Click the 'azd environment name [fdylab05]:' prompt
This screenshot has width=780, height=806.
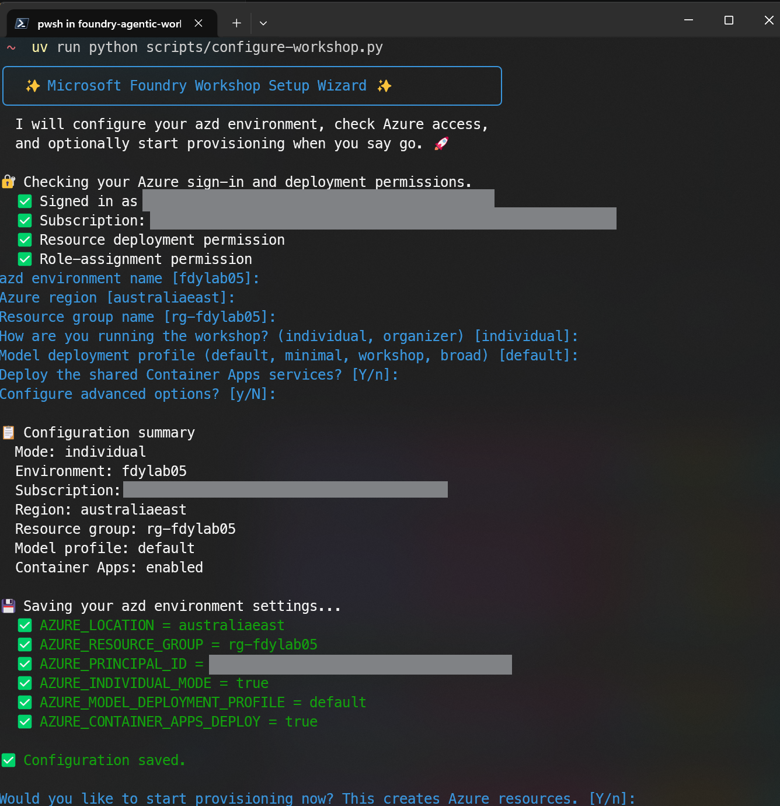130,279
